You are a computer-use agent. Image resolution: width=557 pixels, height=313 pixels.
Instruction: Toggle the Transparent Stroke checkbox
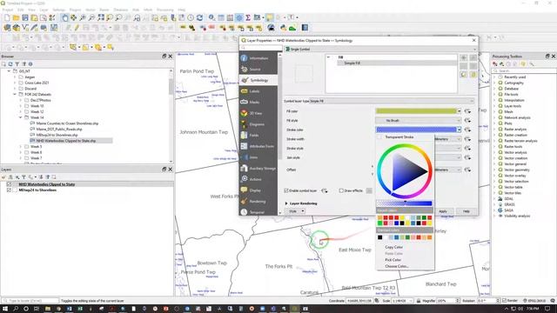pos(379,137)
